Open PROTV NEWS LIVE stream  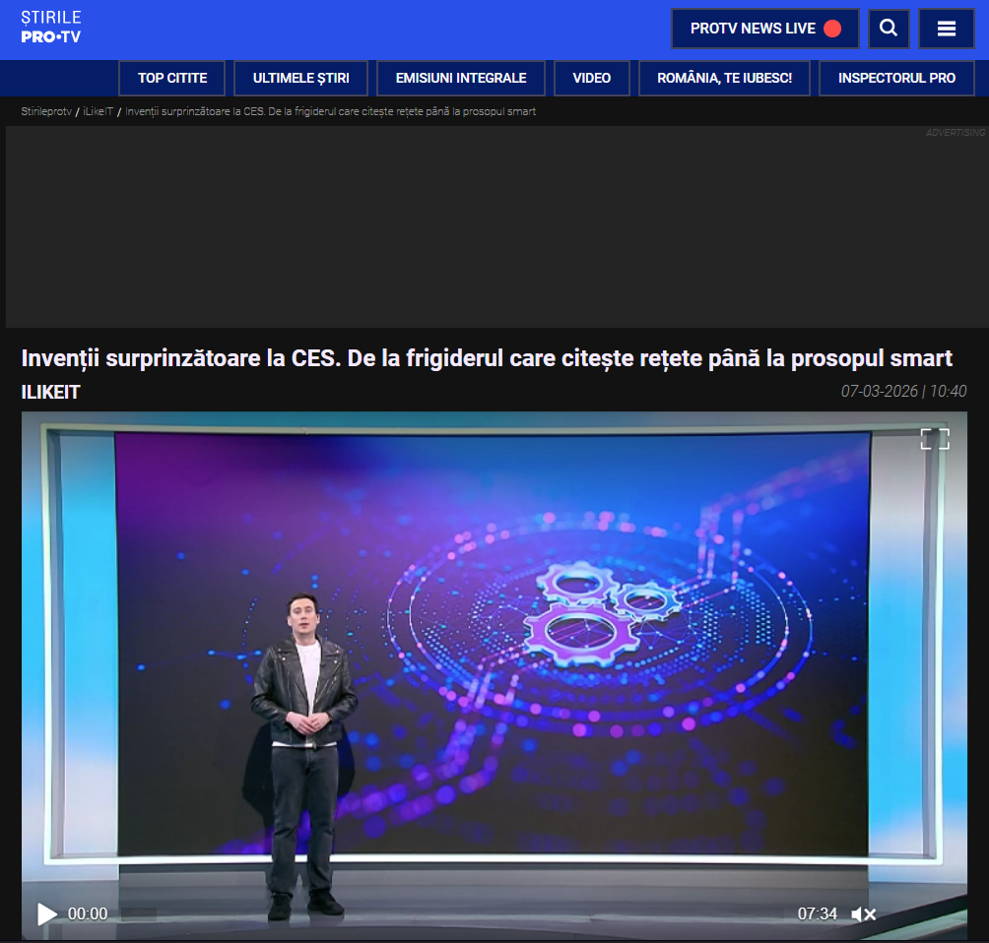764,29
